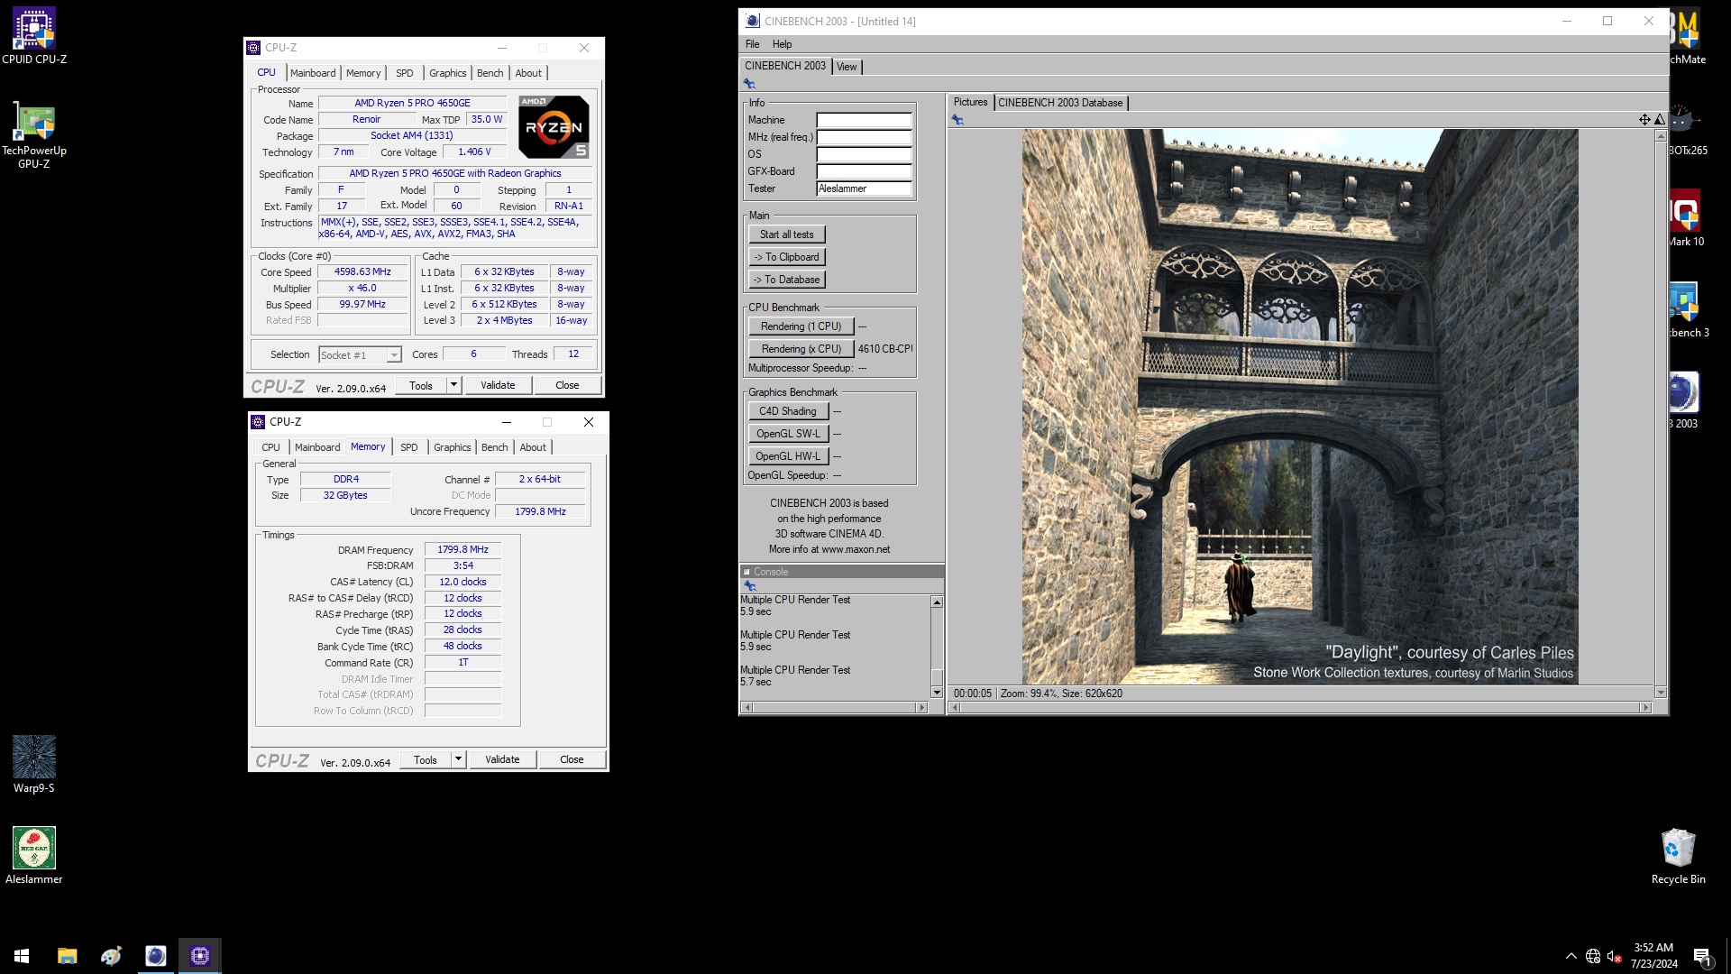Open the Windows Start menu

coord(22,956)
